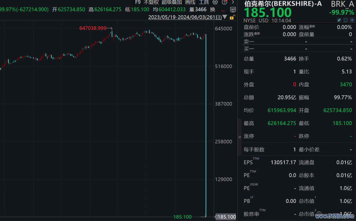Click the 量 3466 volume in top bar

tap(198, 10)
